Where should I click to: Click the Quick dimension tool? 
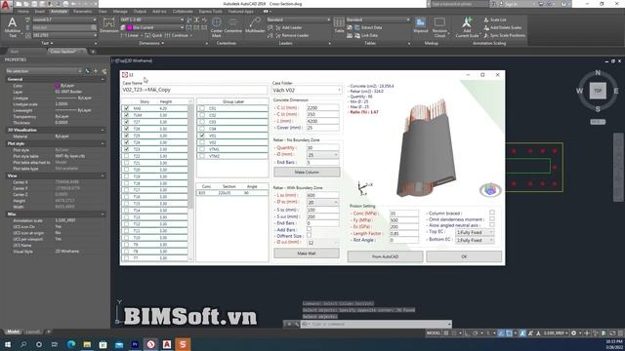[x=154, y=35]
